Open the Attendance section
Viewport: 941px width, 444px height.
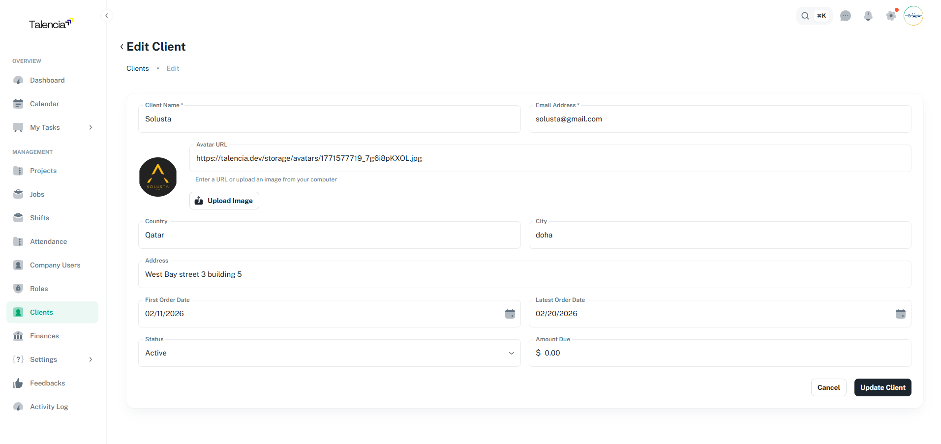[48, 241]
